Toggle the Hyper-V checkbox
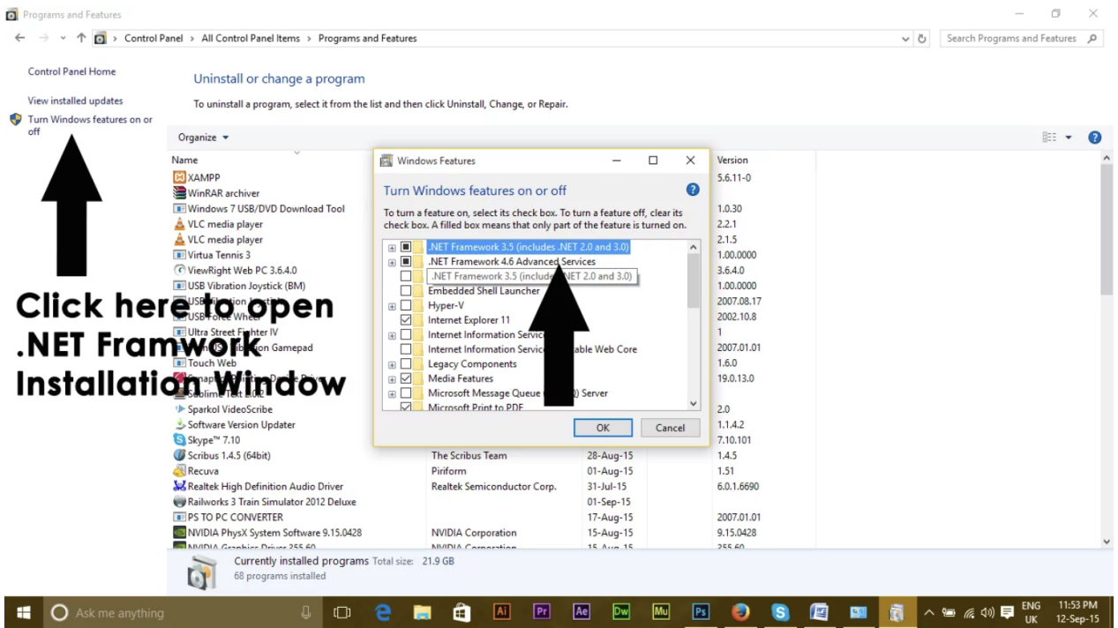 [406, 304]
